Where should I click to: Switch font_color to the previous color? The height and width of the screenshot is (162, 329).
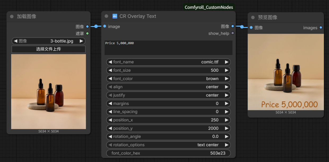tap(110, 79)
